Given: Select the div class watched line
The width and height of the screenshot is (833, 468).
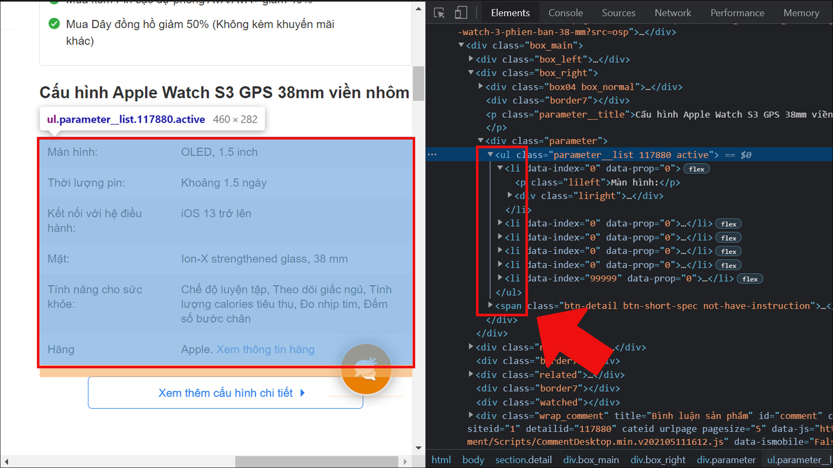Looking at the screenshot, I should pyautogui.click(x=548, y=402).
